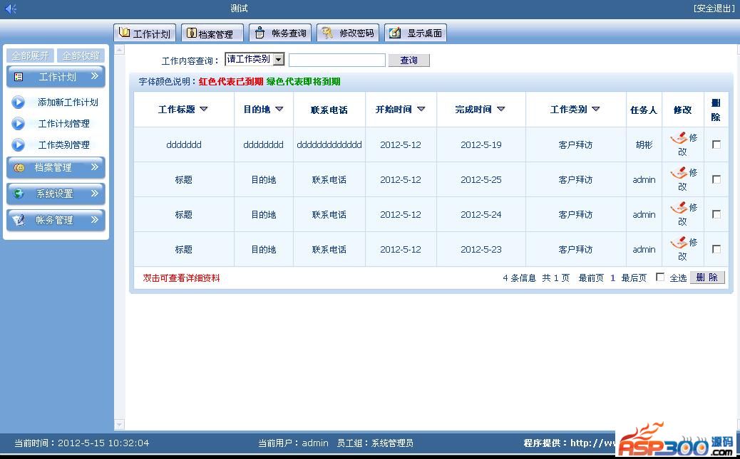
Task: Click the speaker-arrow icon in top-left corner
Action: coord(11,9)
